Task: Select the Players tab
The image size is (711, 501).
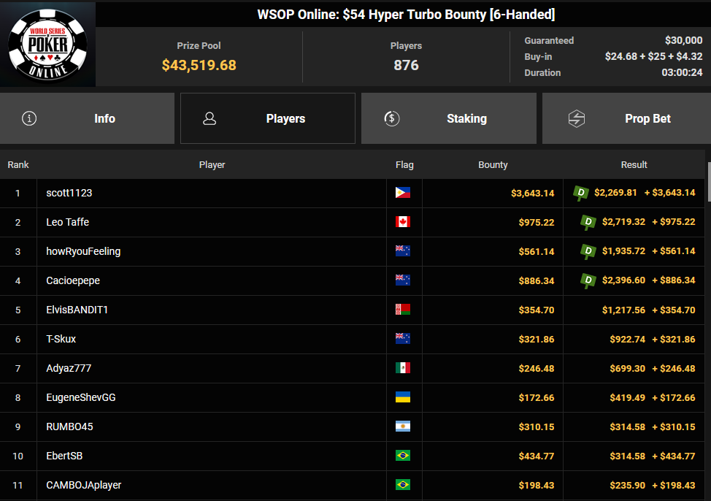Action: (x=267, y=118)
